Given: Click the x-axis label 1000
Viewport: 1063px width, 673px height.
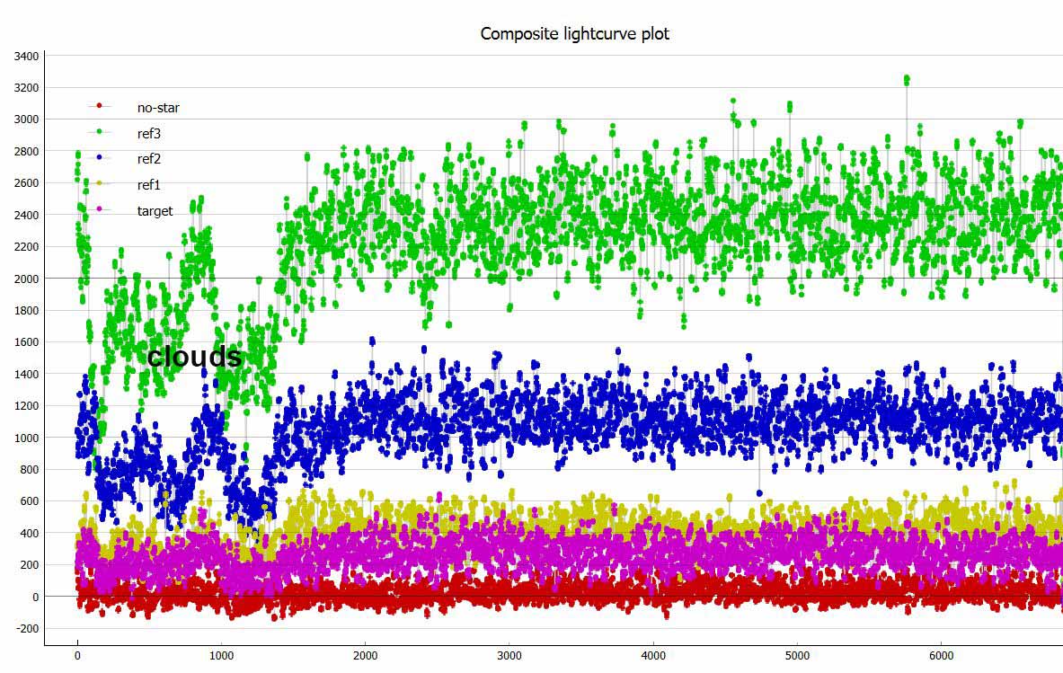Looking at the screenshot, I should click(221, 655).
